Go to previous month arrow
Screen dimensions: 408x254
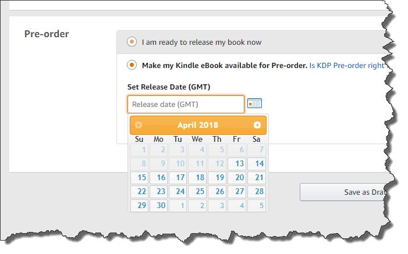[x=139, y=125]
